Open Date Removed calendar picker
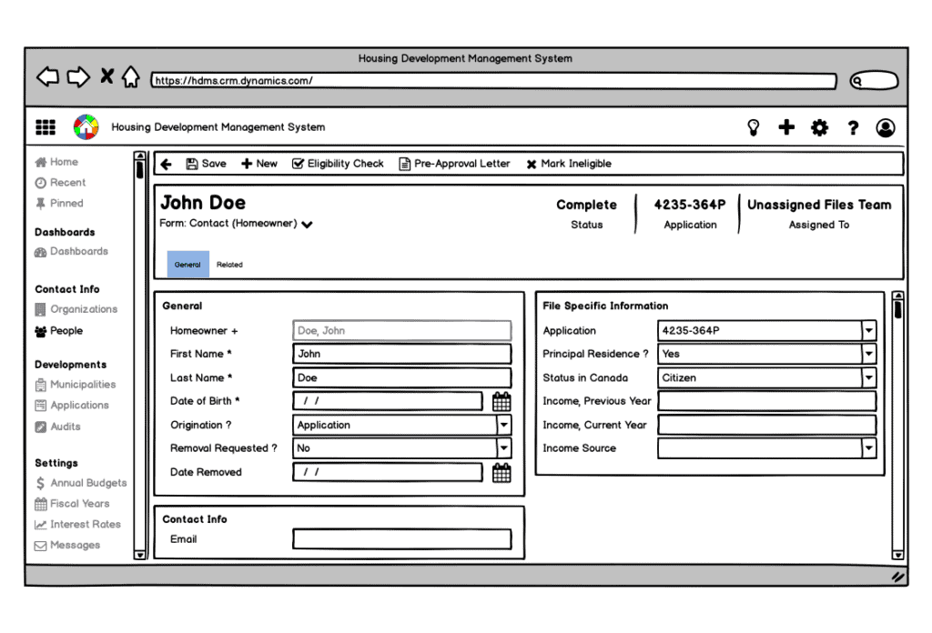This screenshot has width=932, height=633. [x=501, y=472]
